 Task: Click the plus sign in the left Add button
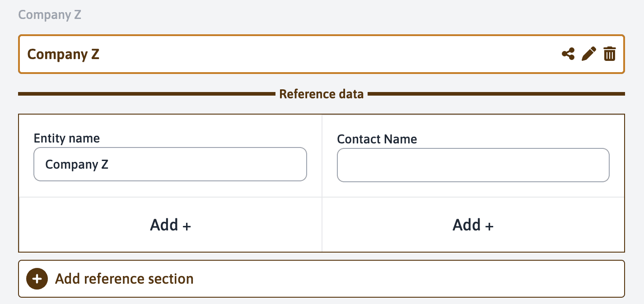tap(187, 226)
